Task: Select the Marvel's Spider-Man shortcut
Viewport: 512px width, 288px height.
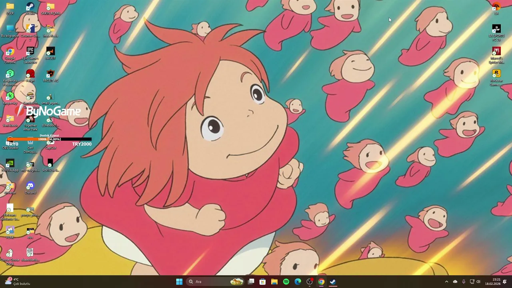Action: point(496,55)
